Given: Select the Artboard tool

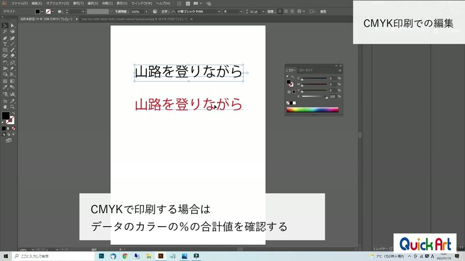Looking at the screenshot, I should 5,101.
